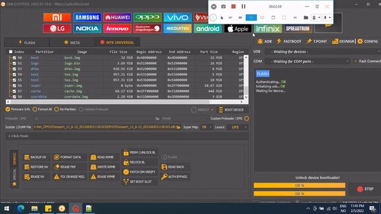The width and height of the screenshot is (381, 214).
Task: Click the Patch DM-Verify button
Action: click(139, 172)
